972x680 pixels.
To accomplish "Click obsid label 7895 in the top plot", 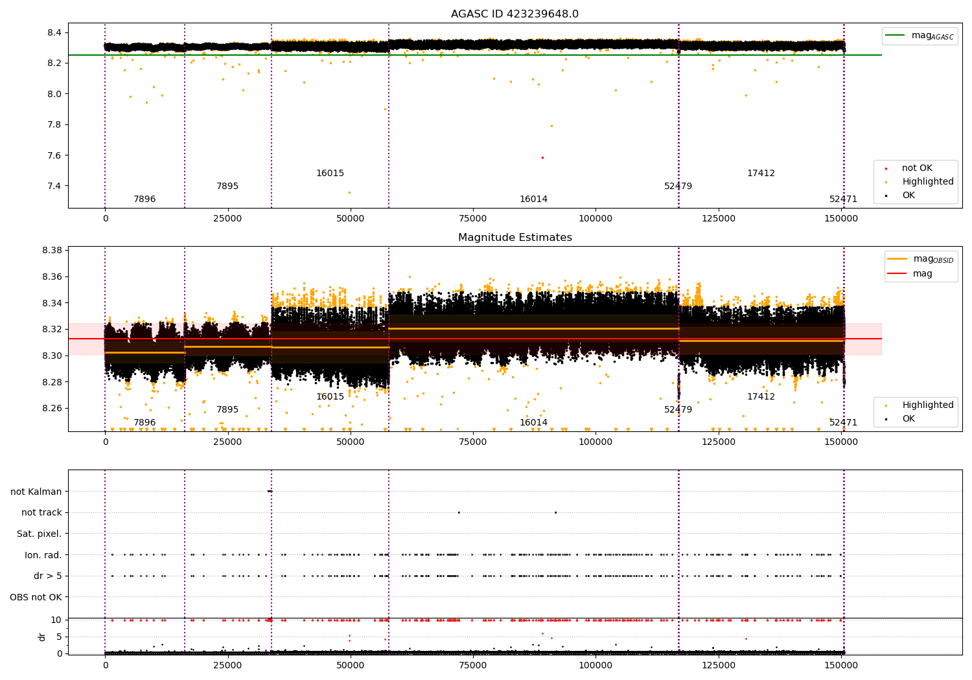I will point(227,187).
